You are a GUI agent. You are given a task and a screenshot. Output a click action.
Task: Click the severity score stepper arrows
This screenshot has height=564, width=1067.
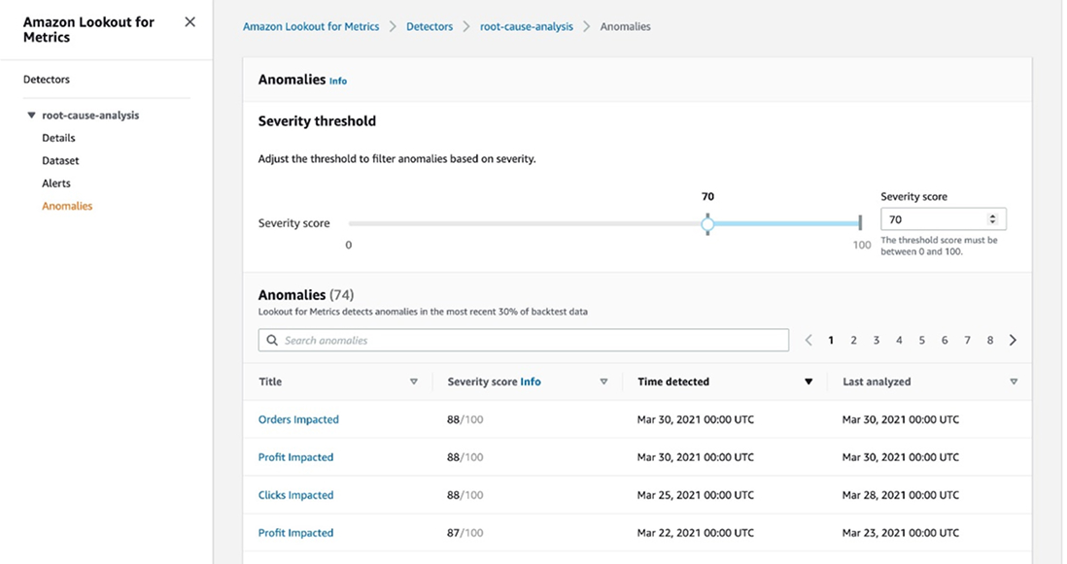pyautogui.click(x=992, y=218)
